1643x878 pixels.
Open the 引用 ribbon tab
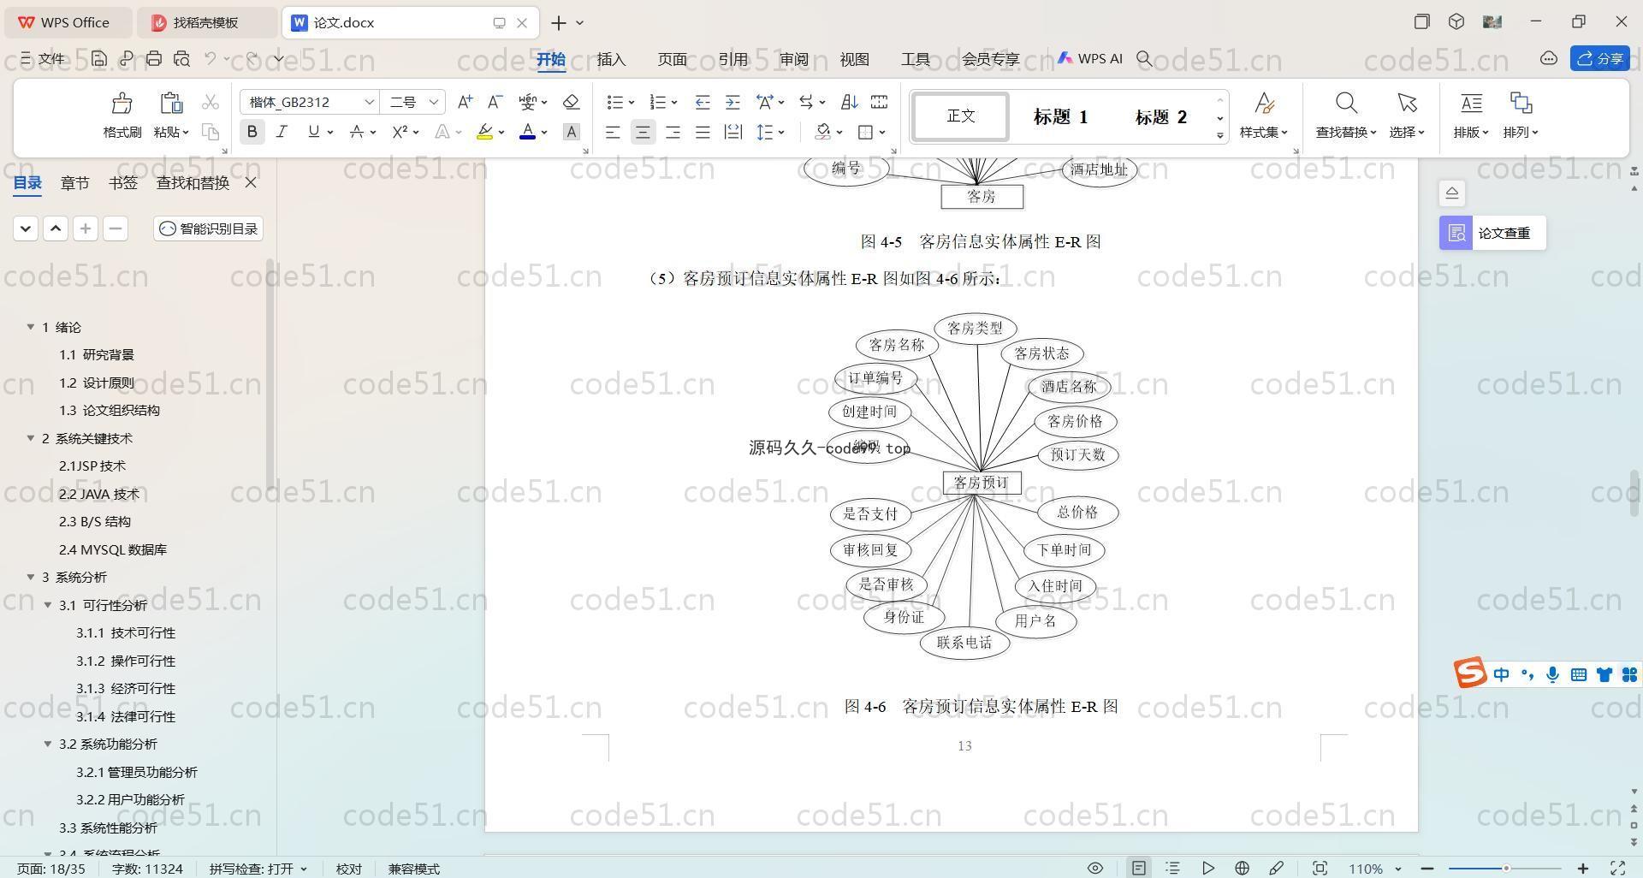pyautogui.click(x=733, y=59)
